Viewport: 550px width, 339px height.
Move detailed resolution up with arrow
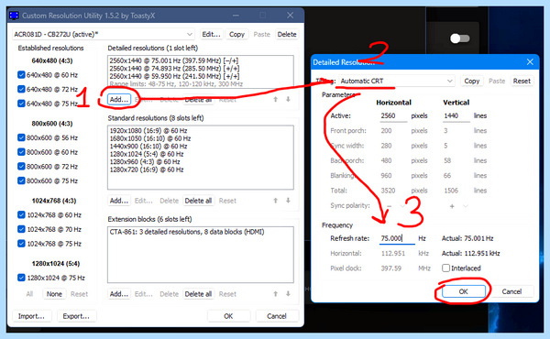[x=276, y=100]
